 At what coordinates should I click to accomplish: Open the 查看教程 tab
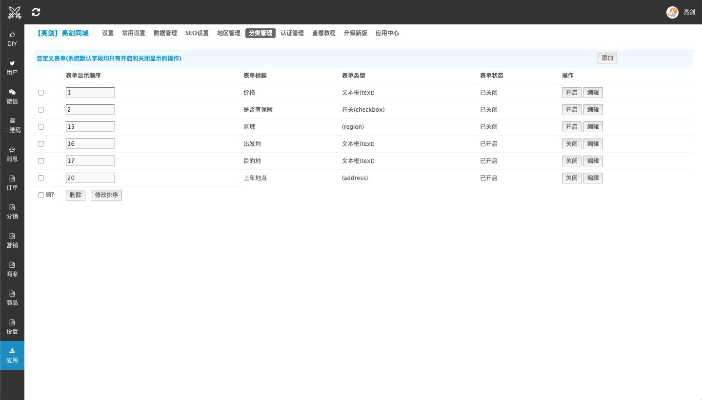[x=324, y=33]
